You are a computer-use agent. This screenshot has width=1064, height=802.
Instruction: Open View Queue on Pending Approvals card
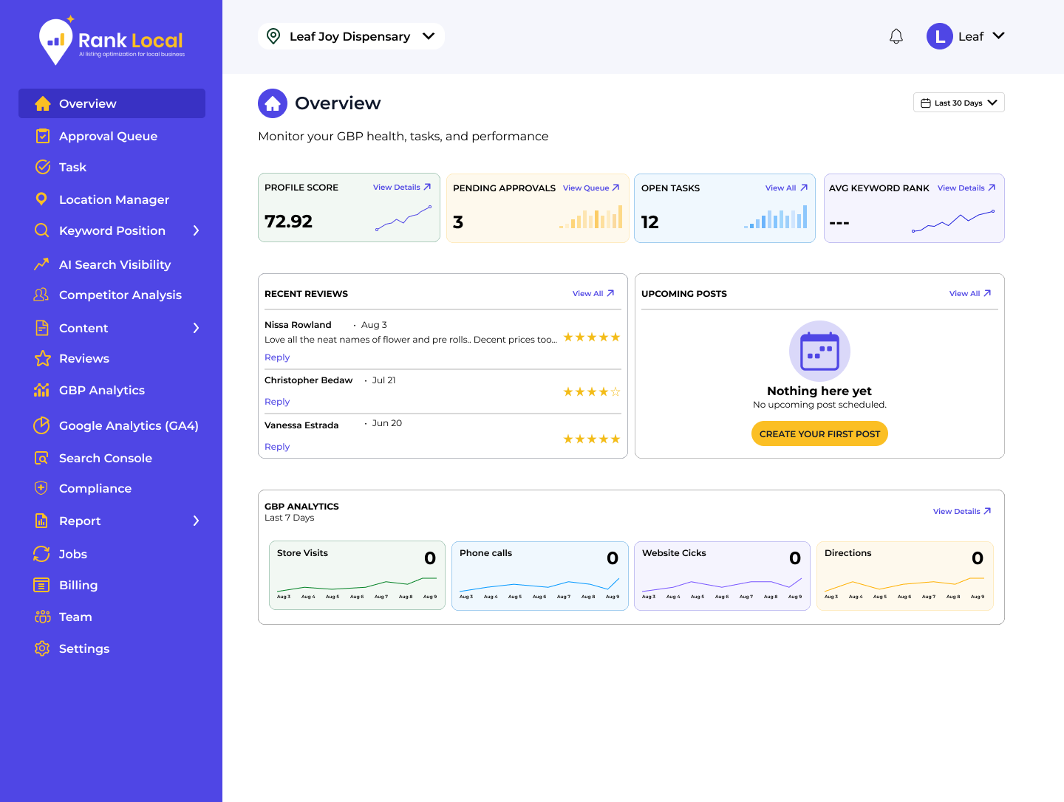pyautogui.click(x=591, y=188)
